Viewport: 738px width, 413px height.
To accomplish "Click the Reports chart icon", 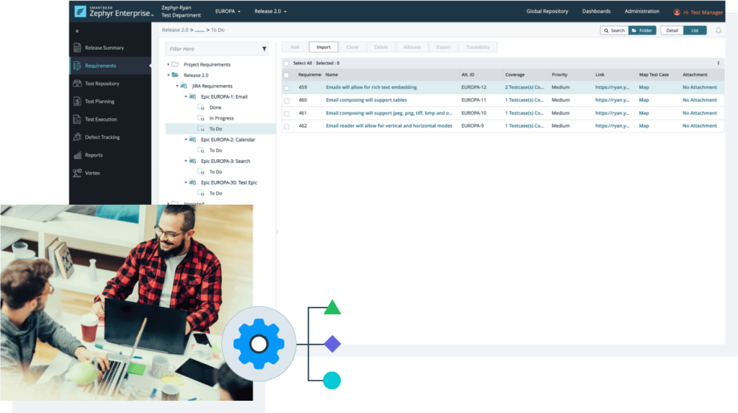I will (x=77, y=155).
